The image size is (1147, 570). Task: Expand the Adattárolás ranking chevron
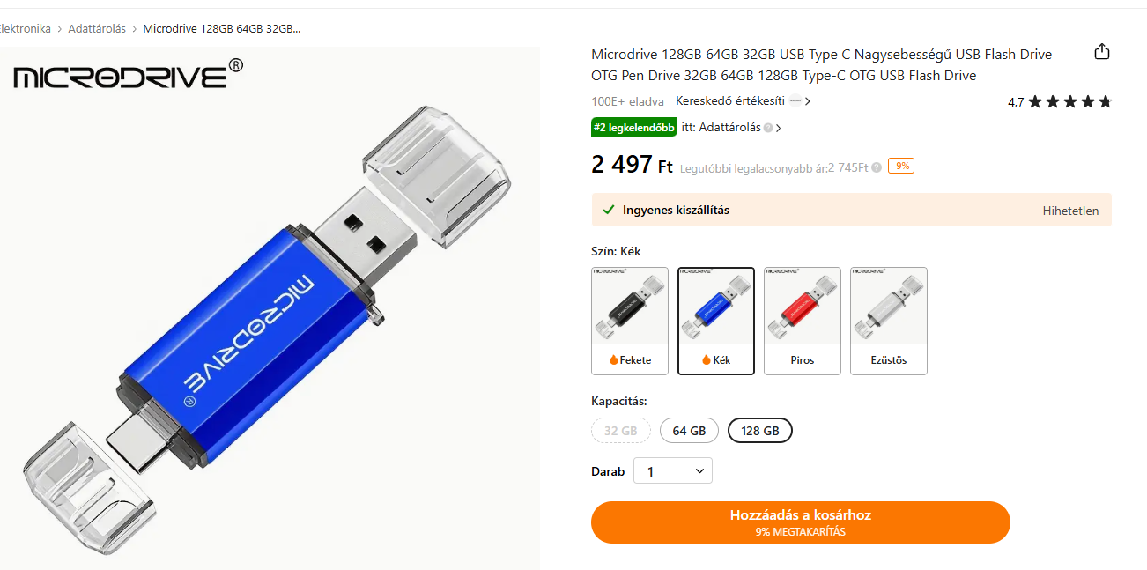point(778,128)
